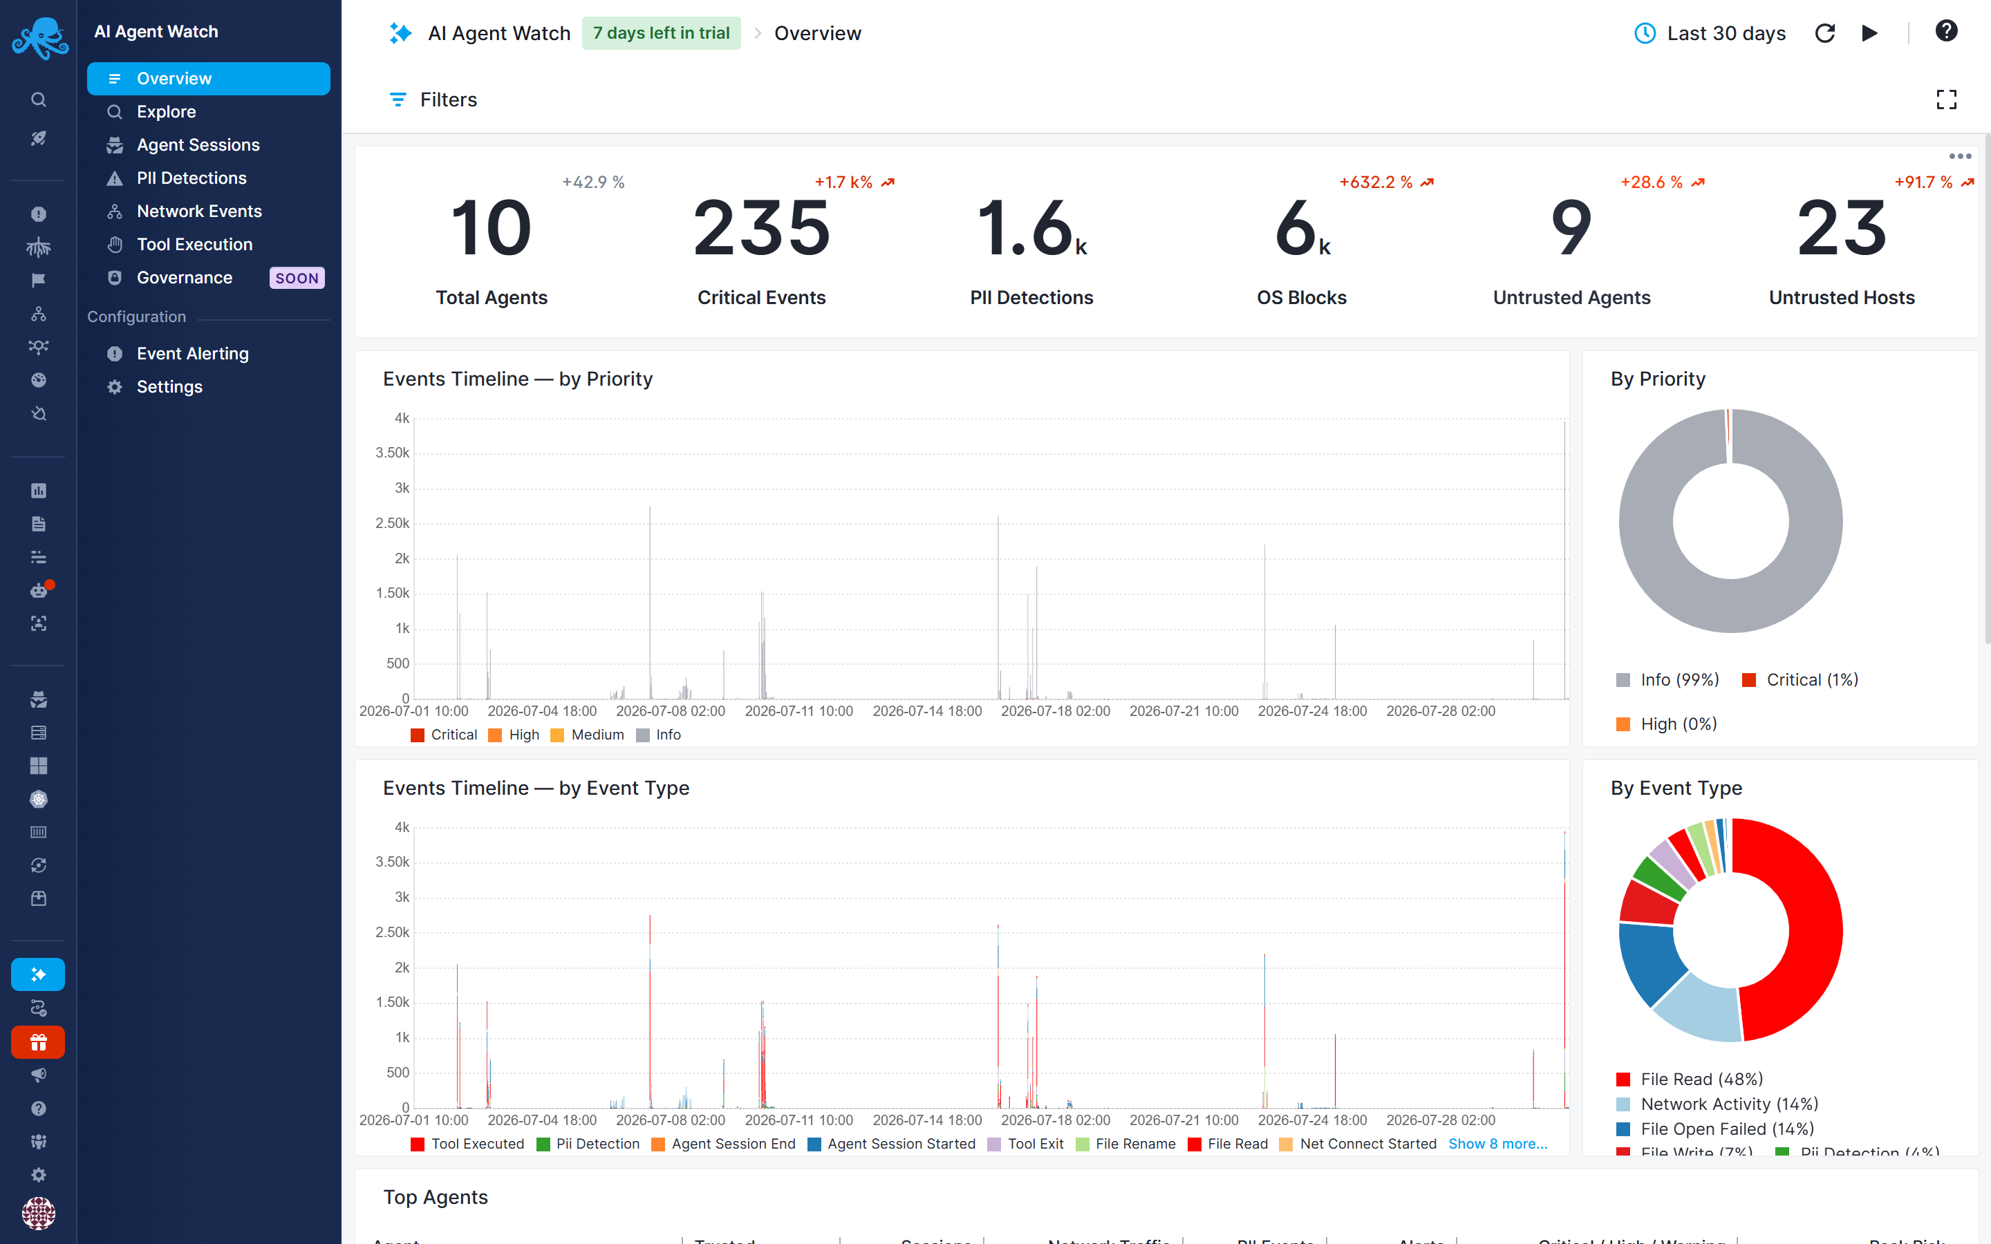1991x1244 pixels.
Task: Open the KPI panel three-dots menu
Action: pyautogui.click(x=1960, y=156)
